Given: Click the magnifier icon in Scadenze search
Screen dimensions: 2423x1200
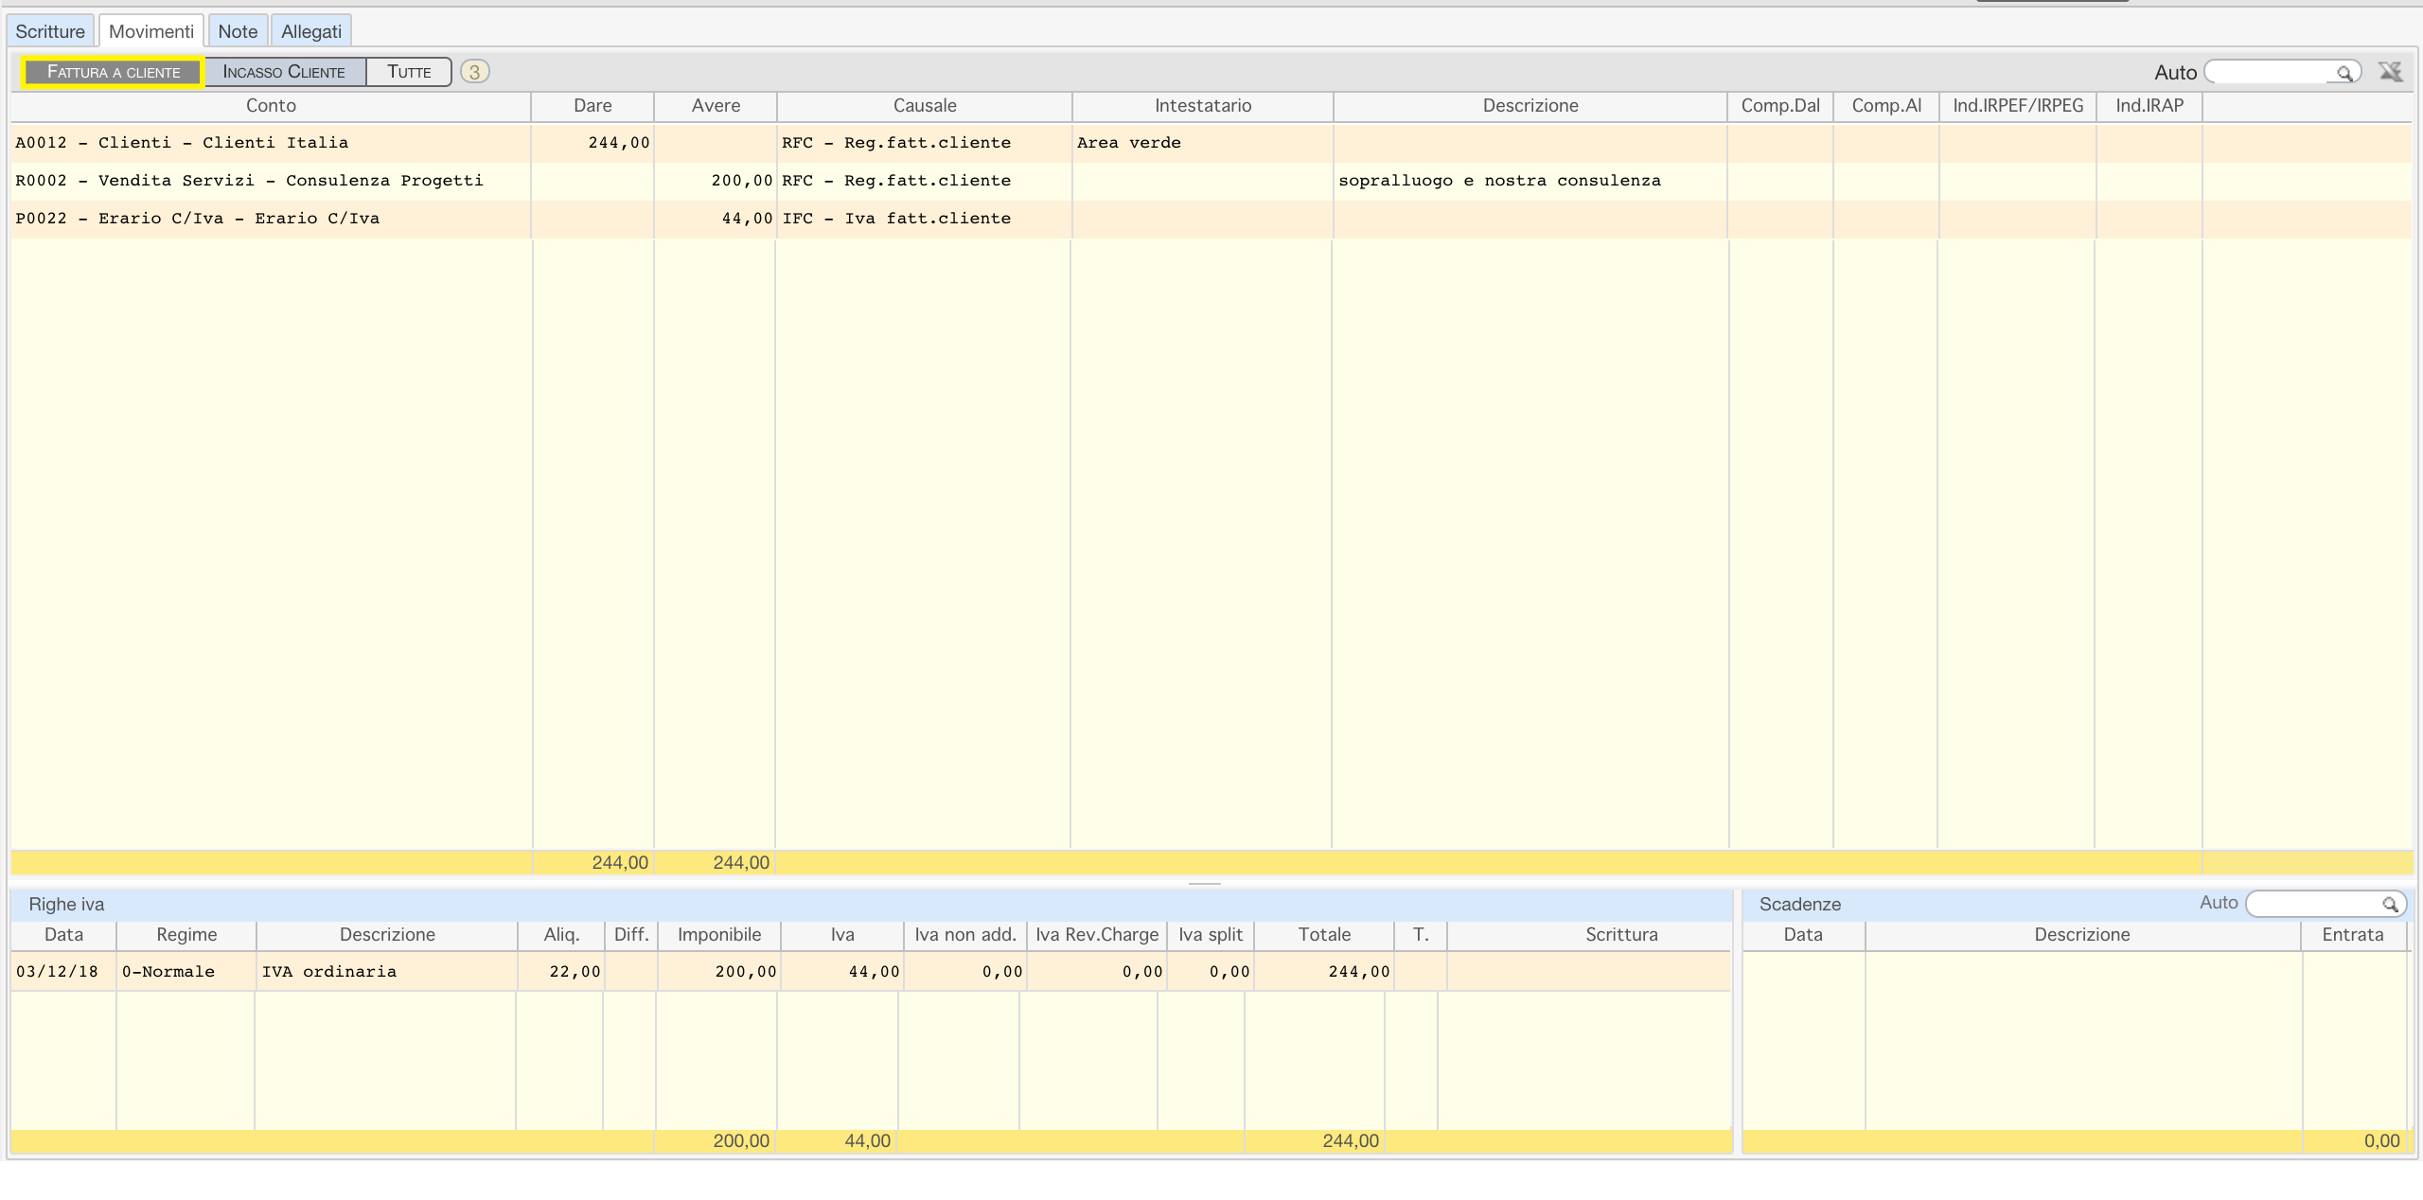Looking at the screenshot, I should pyautogui.click(x=2390, y=905).
